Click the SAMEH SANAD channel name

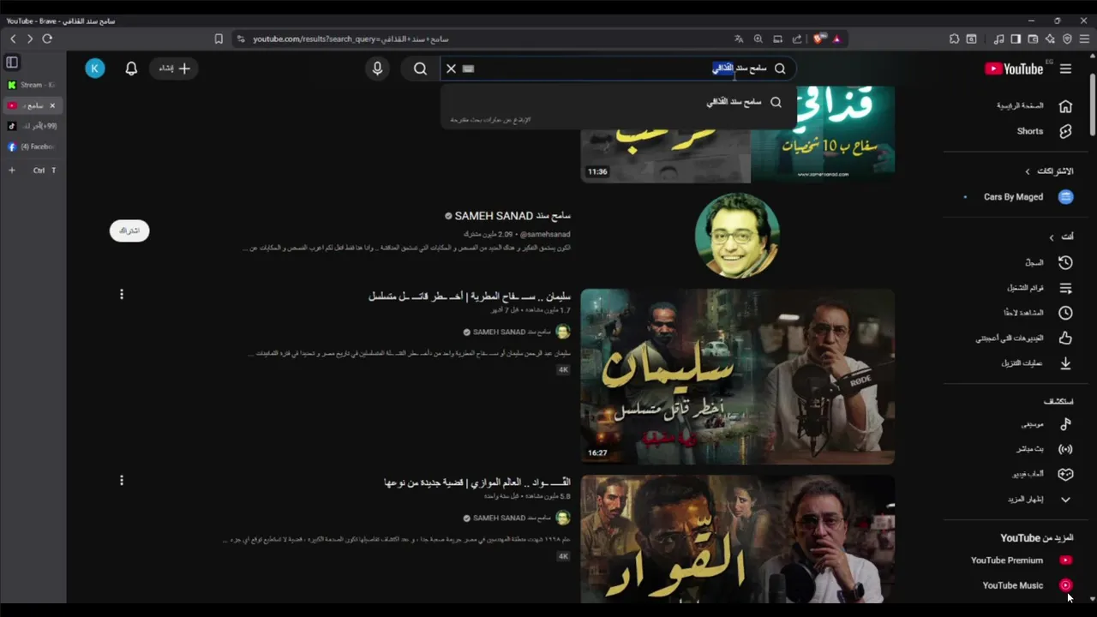click(513, 216)
